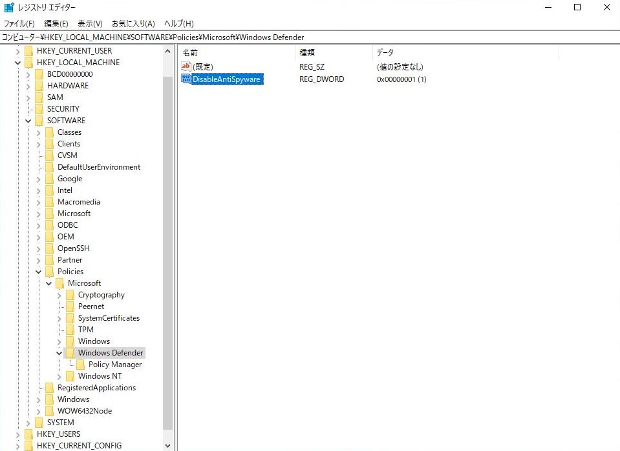Minimize the Registry Editor window
Screen dimensions: 620x451
coord(548,7)
